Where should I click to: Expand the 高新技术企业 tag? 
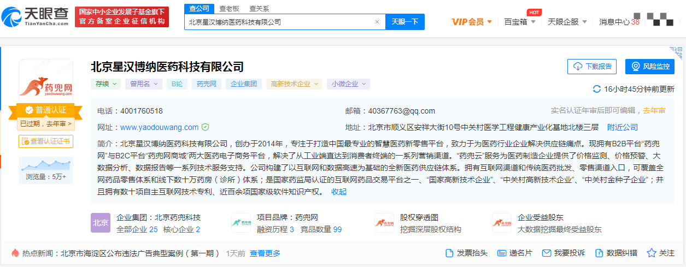[294, 84]
